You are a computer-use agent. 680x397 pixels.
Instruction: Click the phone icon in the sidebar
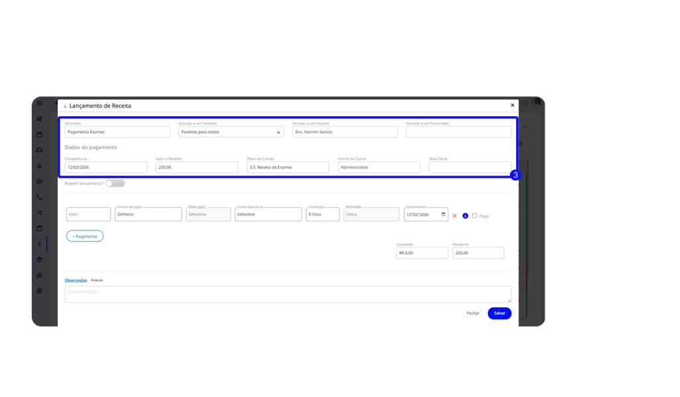point(39,197)
